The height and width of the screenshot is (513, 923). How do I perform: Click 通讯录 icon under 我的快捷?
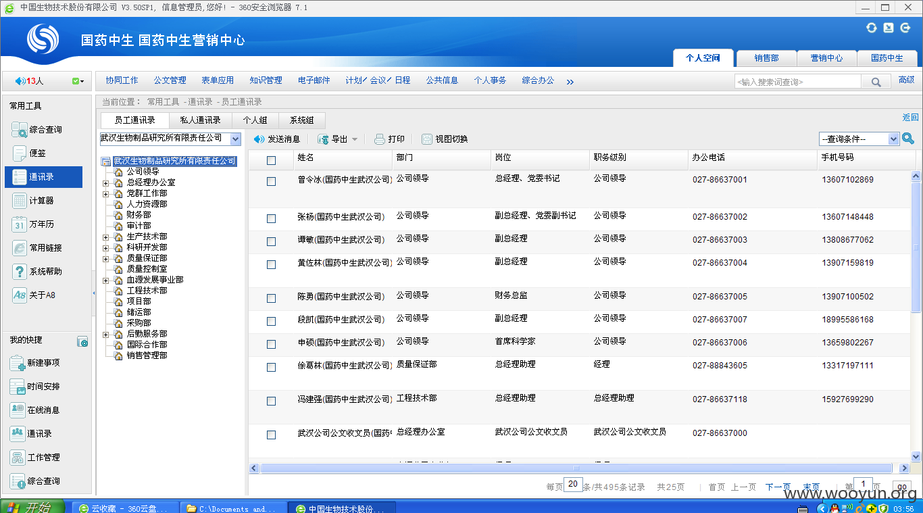coord(18,434)
